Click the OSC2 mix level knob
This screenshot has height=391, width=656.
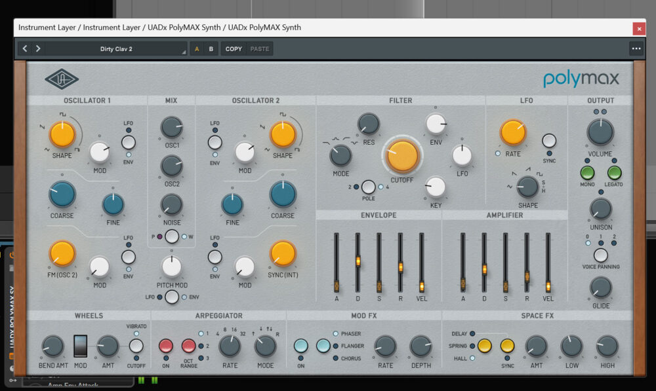click(x=171, y=166)
